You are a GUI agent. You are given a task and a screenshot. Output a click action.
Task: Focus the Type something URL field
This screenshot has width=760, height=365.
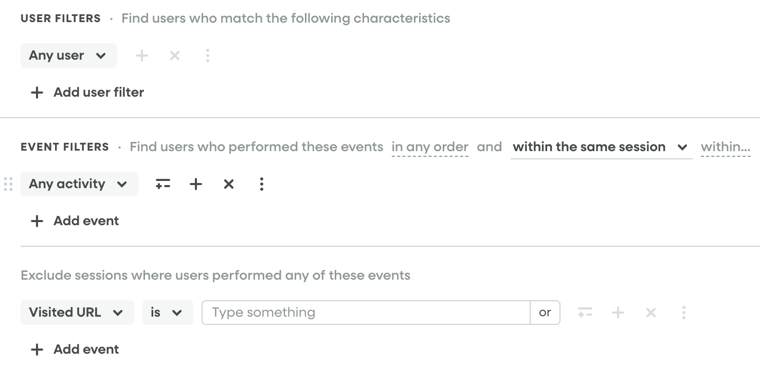366,313
